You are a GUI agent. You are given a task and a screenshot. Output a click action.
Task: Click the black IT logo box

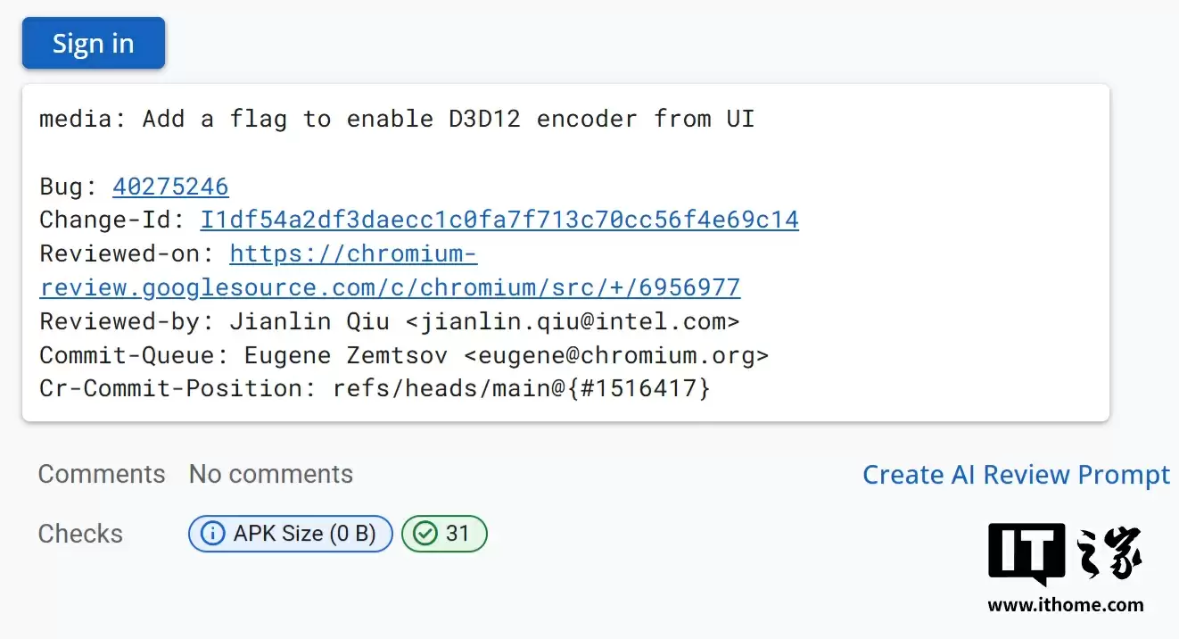[x=1026, y=553]
